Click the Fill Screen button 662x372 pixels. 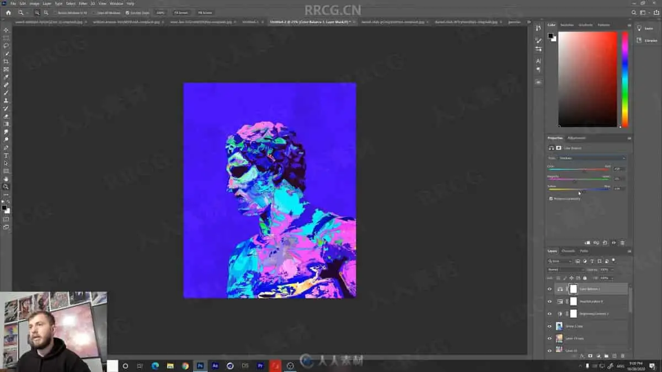pos(205,12)
